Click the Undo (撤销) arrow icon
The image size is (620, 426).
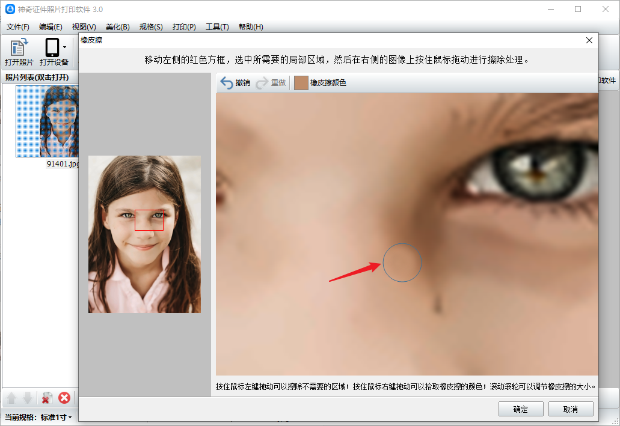pyautogui.click(x=227, y=83)
